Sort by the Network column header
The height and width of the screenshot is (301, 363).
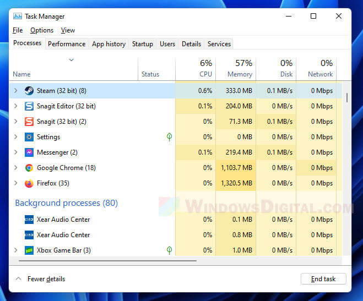[316, 69]
